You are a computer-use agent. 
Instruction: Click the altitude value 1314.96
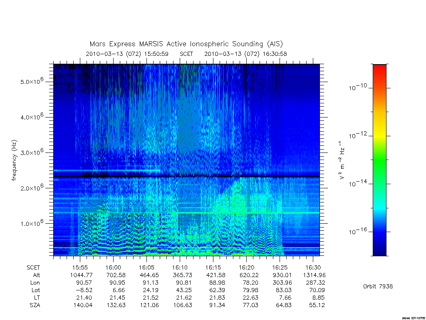pyautogui.click(x=315, y=275)
